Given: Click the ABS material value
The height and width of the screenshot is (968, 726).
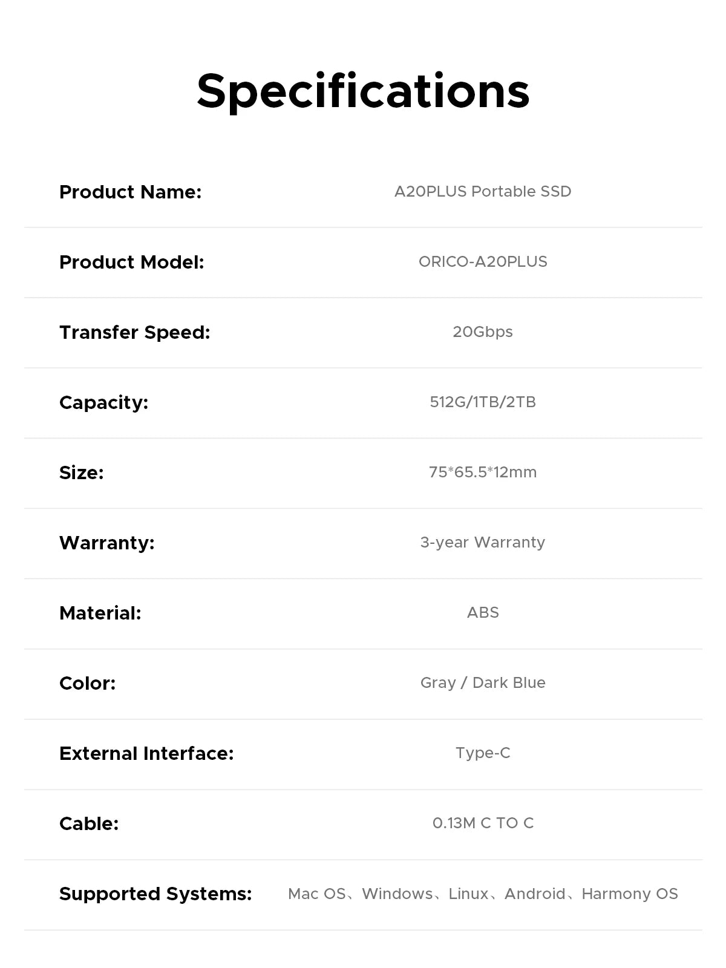Looking at the screenshot, I should (x=483, y=613).
